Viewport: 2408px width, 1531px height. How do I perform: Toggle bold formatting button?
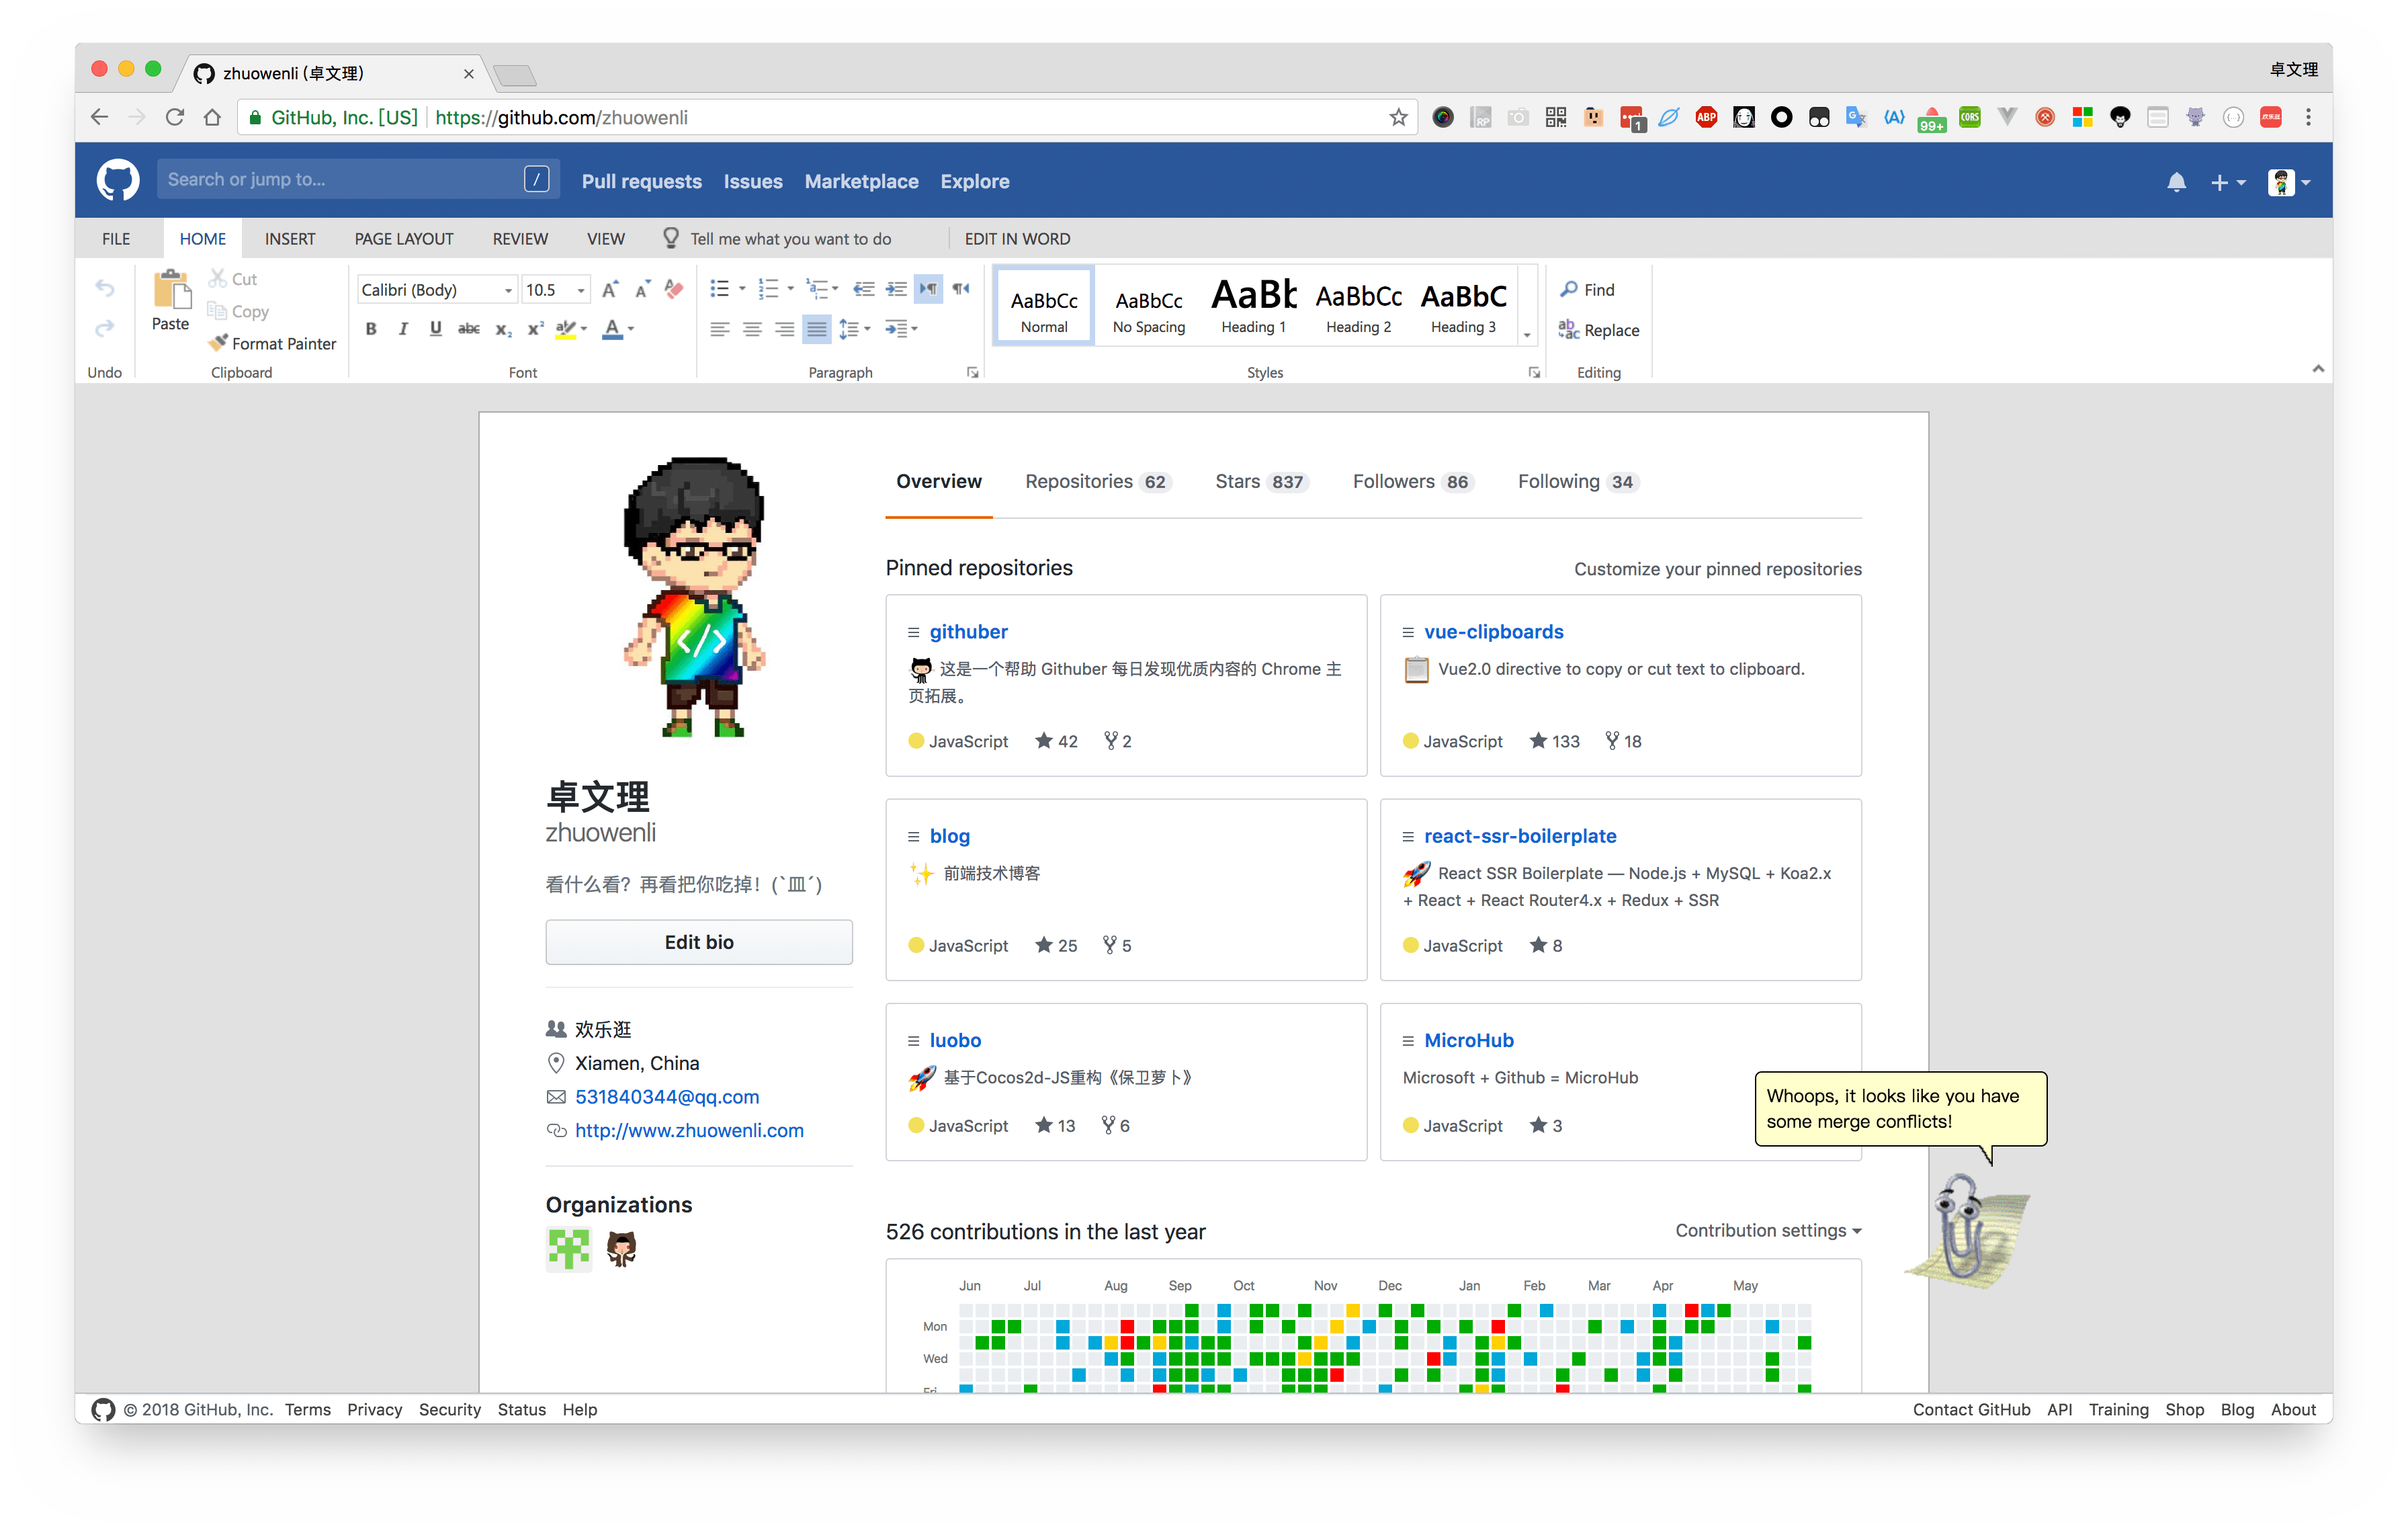371,329
